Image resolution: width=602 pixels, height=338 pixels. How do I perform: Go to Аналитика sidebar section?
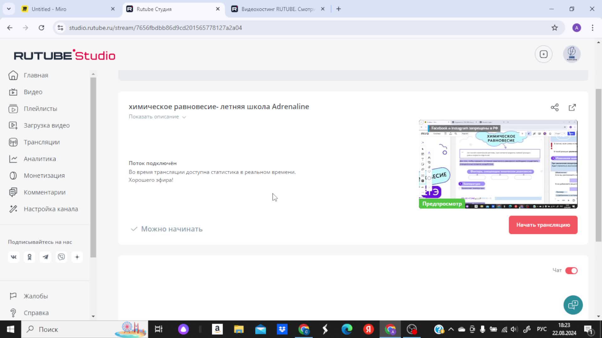click(x=40, y=159)
